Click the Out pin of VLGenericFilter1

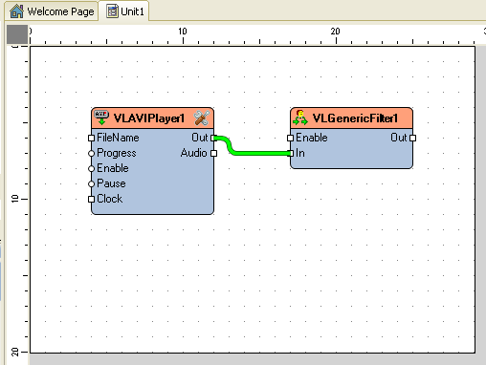[x=413, y=138]
